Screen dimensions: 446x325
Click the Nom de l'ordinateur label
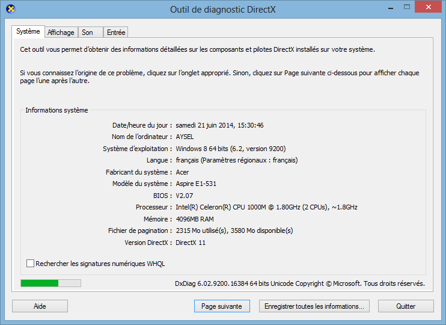point(142,137)
